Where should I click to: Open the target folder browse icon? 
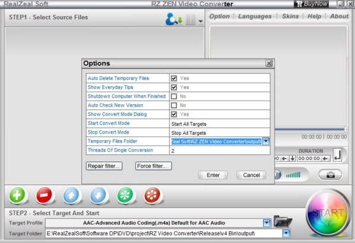[x=283, y=221]
